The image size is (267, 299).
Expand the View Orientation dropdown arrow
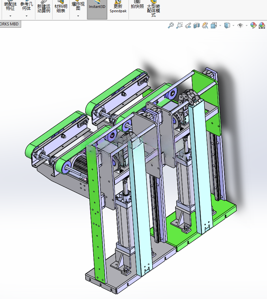tap(220, 25)
